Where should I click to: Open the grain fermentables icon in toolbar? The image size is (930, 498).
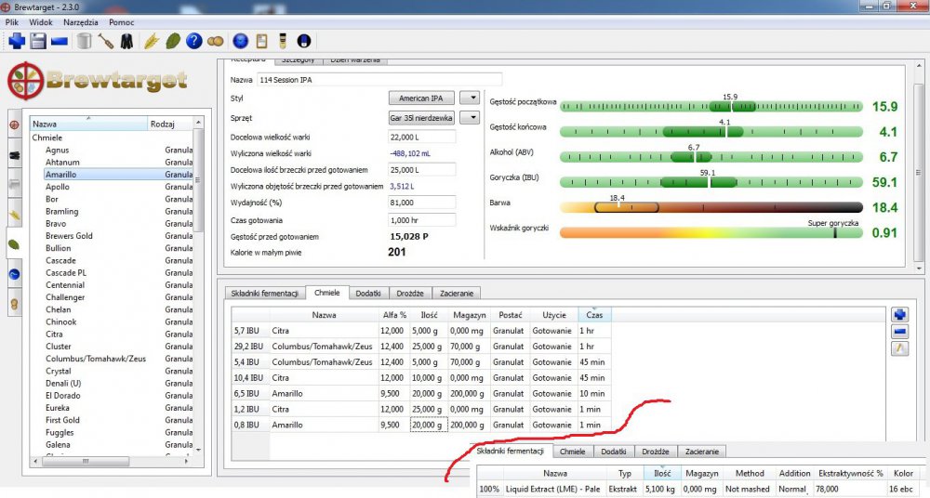(x=151, y=41)
